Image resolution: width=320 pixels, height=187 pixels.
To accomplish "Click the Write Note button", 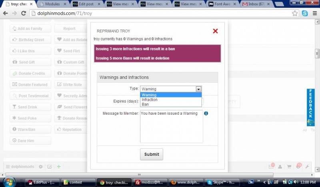I will click(x=71, y=85).
